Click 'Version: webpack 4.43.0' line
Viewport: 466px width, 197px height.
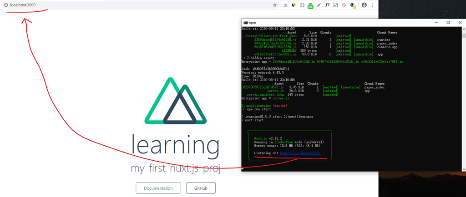263,72
